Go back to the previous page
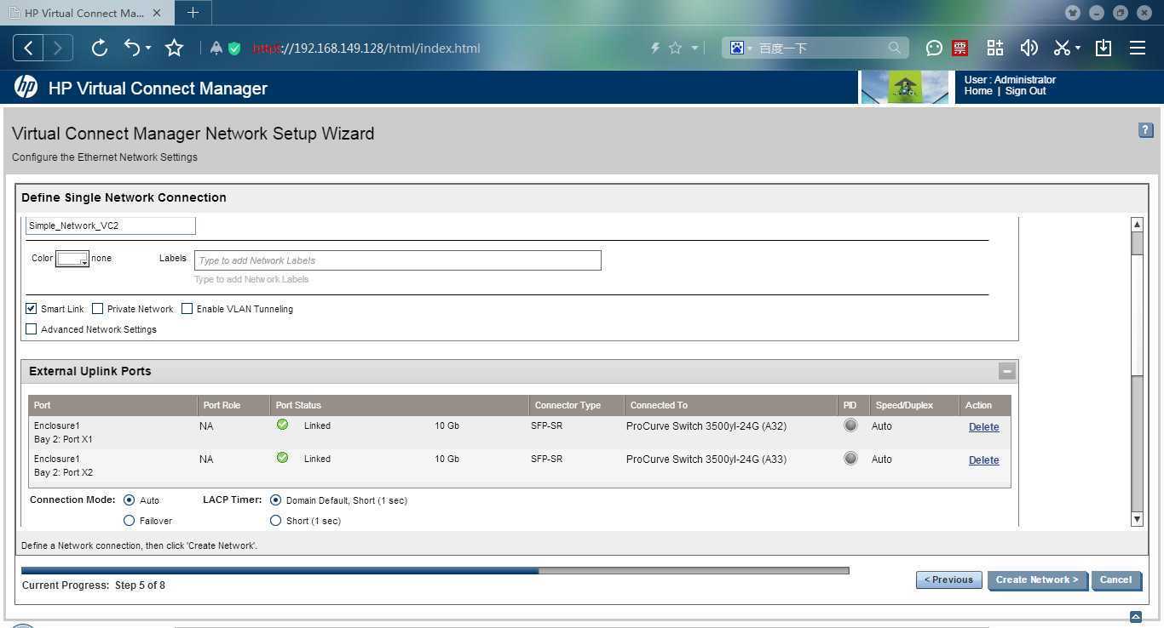 click(28, 49)
